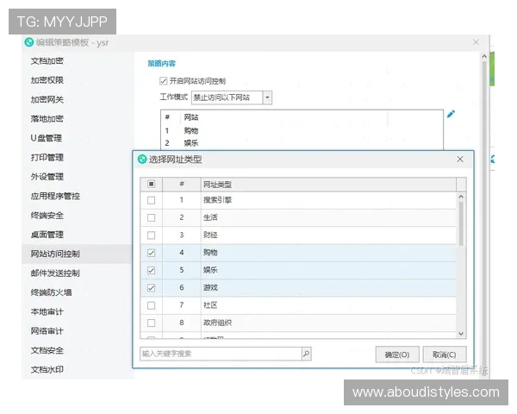Select 应用程序管控 in the sidebar
The width and height of the screenshot is (517, 414).
[x=55, y=196]
